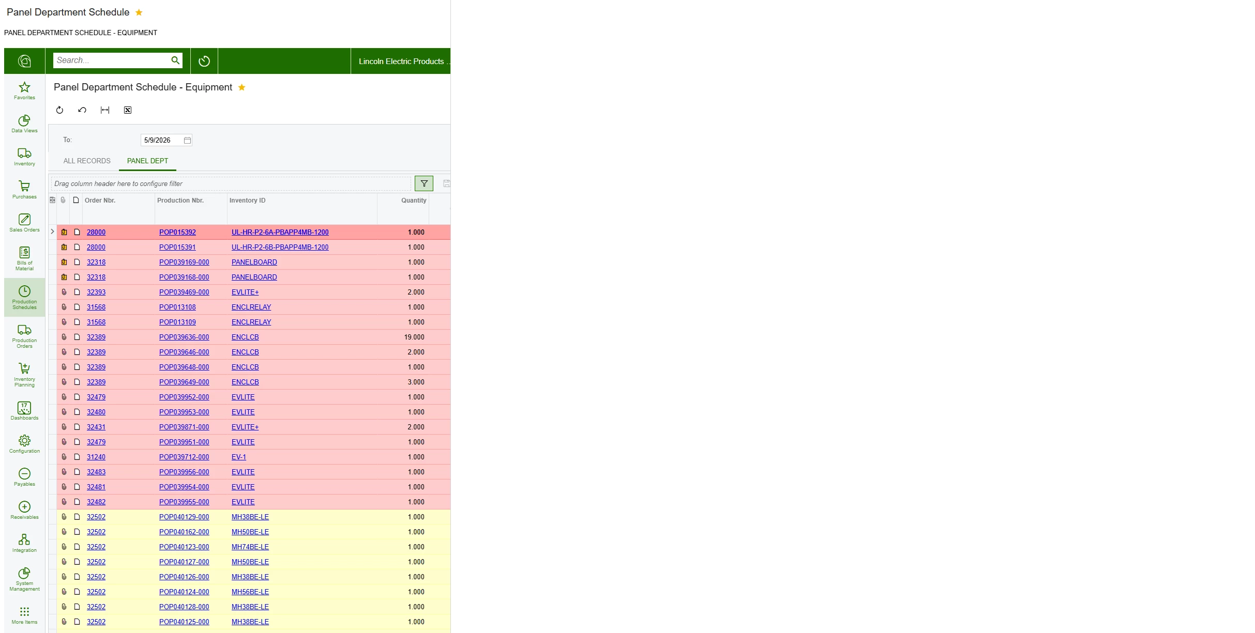
Task: Click the Quantity column header
Action: (x=414, y=200)
